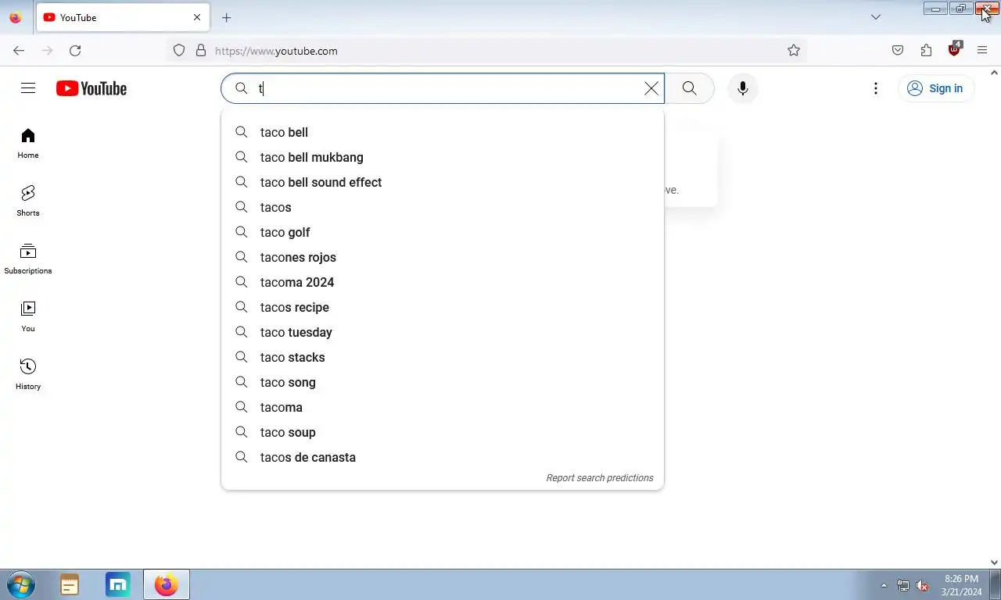
Task: Click the Firefox View button
Action: 15,17
